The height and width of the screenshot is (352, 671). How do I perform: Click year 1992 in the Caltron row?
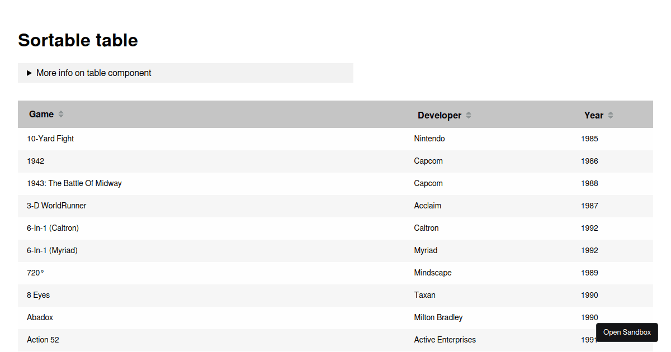click(589, 228)
